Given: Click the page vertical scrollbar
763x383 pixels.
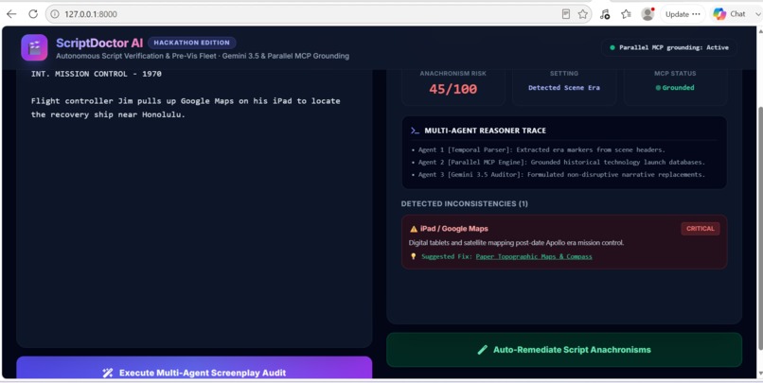Looking at the screenshot, I should [758, 227].
